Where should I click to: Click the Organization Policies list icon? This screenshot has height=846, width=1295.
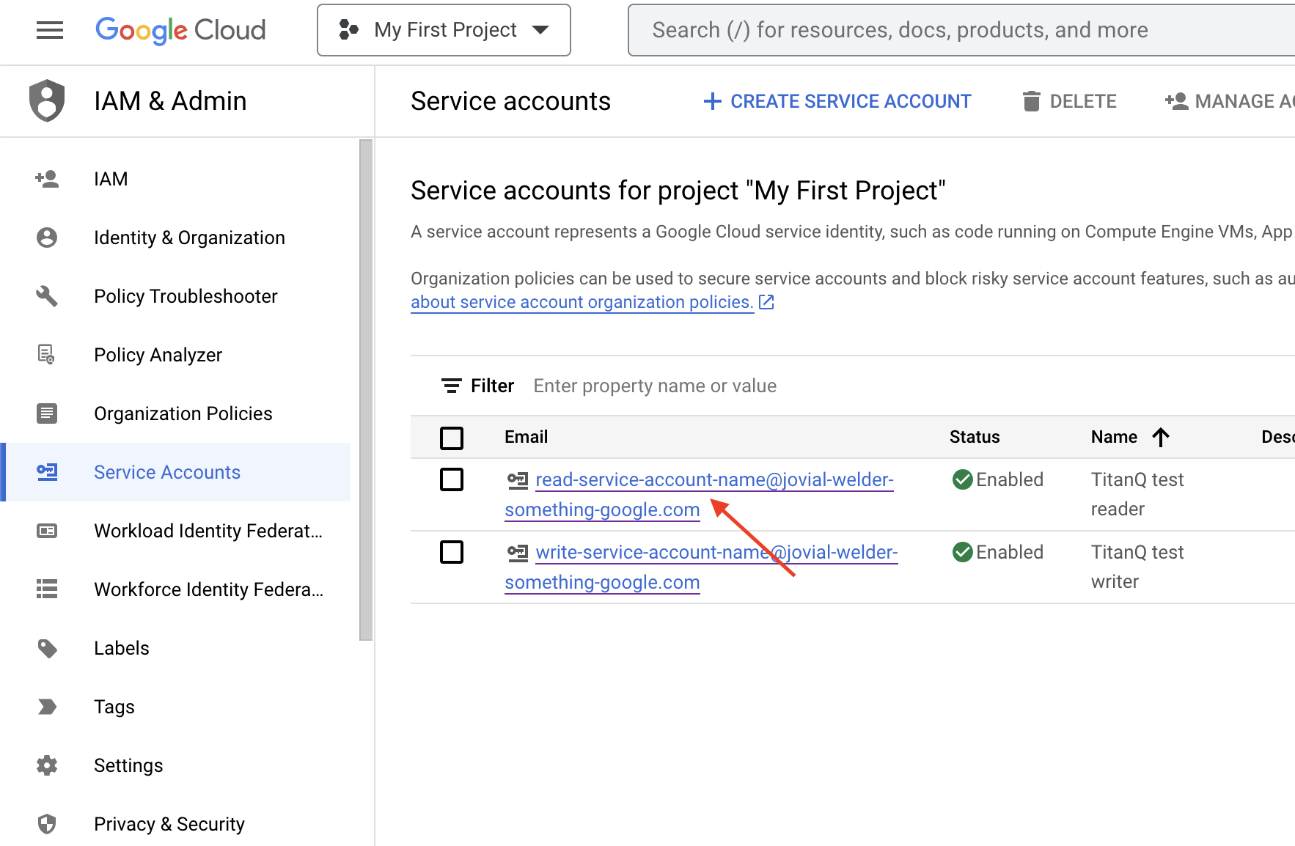click(x=47, y=413)
